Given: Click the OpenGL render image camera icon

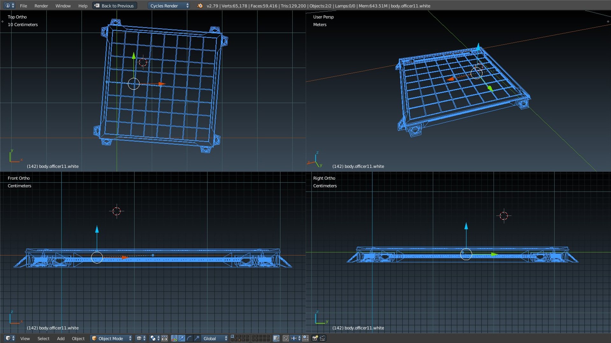Looking at the screenshot, I should click(315, 338).
